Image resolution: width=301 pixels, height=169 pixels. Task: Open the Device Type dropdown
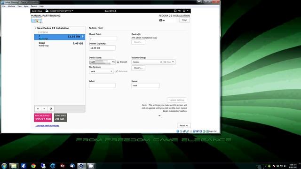click(x=102, y=62)
